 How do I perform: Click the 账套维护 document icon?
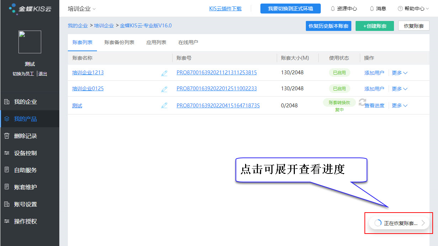tap(7, 187)
